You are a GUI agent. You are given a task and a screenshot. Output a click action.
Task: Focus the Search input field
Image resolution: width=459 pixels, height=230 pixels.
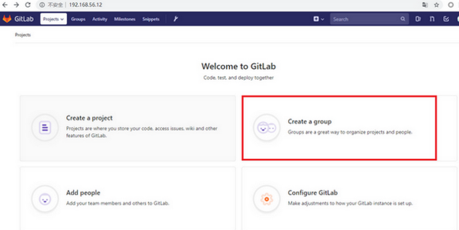coord(369,19)
